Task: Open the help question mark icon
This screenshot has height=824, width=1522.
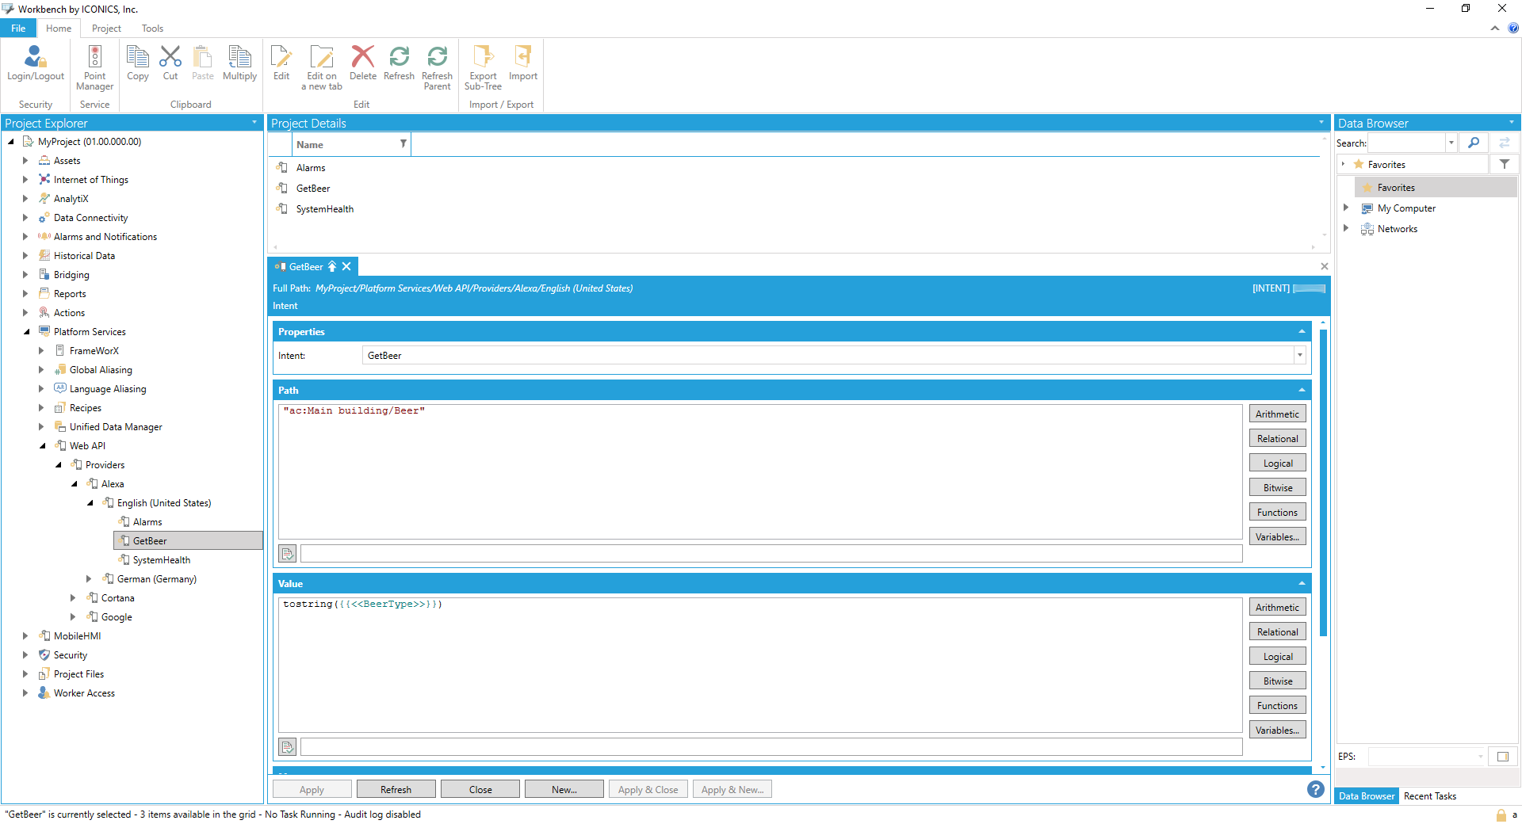Action: pos(1315,789)
